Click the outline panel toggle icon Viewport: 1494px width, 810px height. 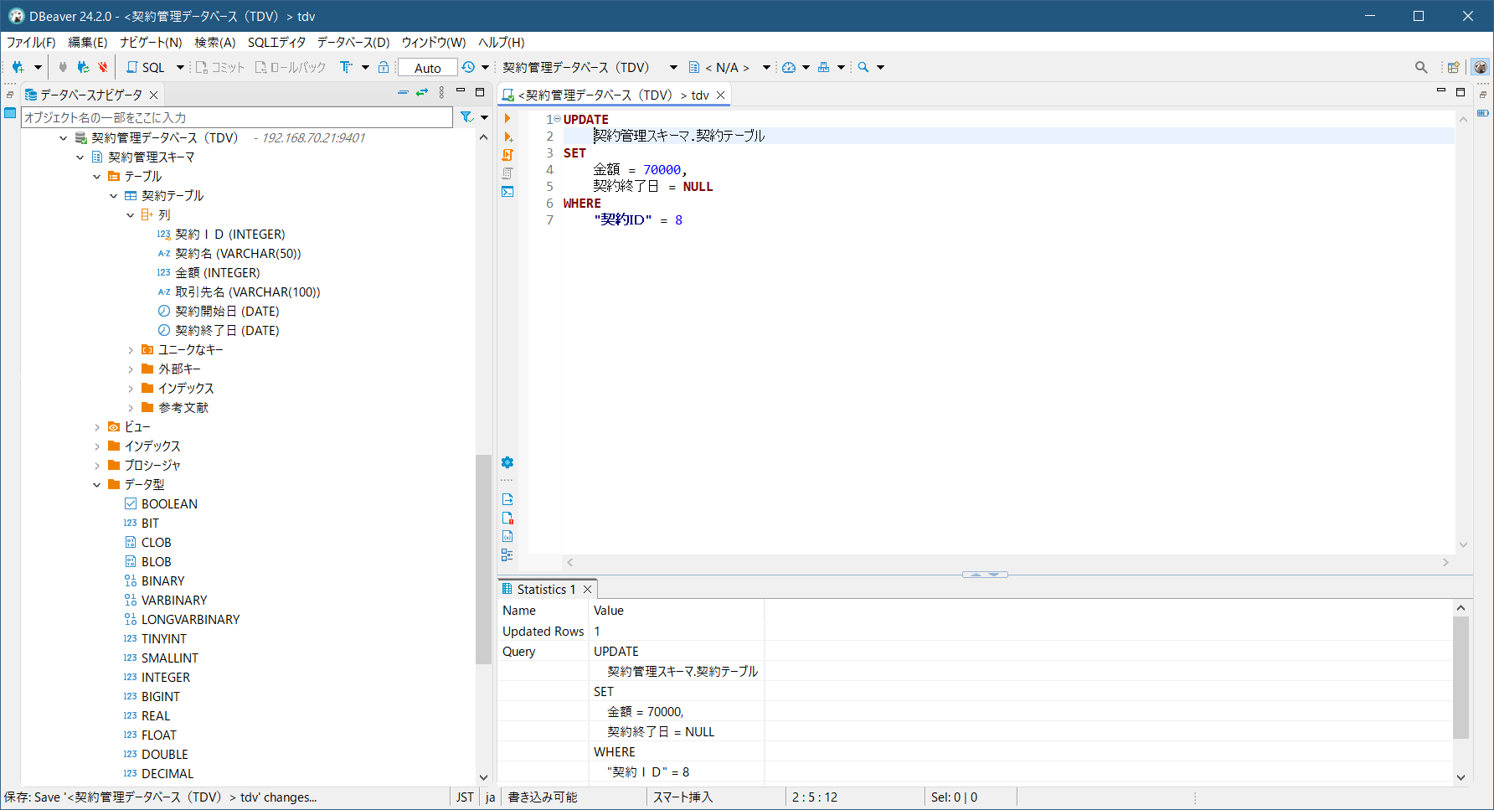coord(507,555)
